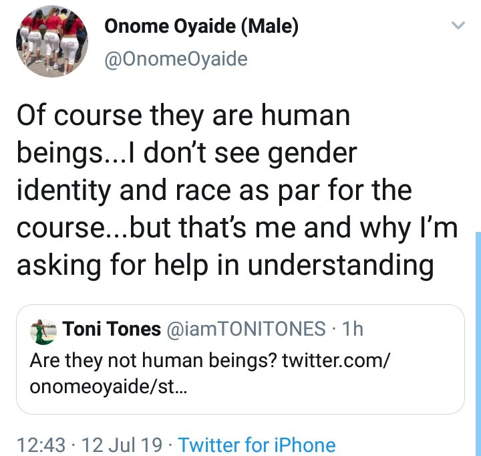The height and width of the screenshot is (456, 481).
Task: Click the tweet line "asking for help in understanding"
Action: point(224,265)
